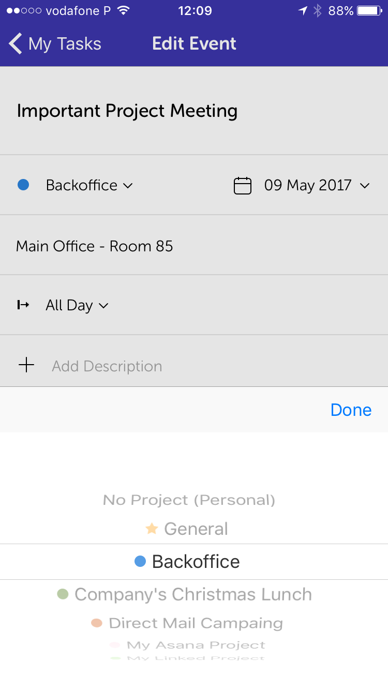
Task: Tap the battery icon in status bar
Action: (369, 11)
